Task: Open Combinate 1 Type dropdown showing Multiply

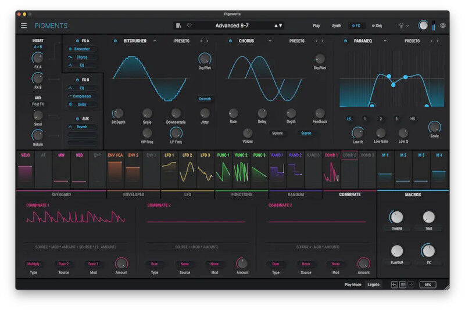Action: [x=34, y=264]
